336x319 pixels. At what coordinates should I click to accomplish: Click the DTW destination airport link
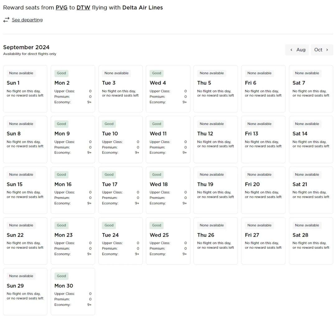pos(83,7)
